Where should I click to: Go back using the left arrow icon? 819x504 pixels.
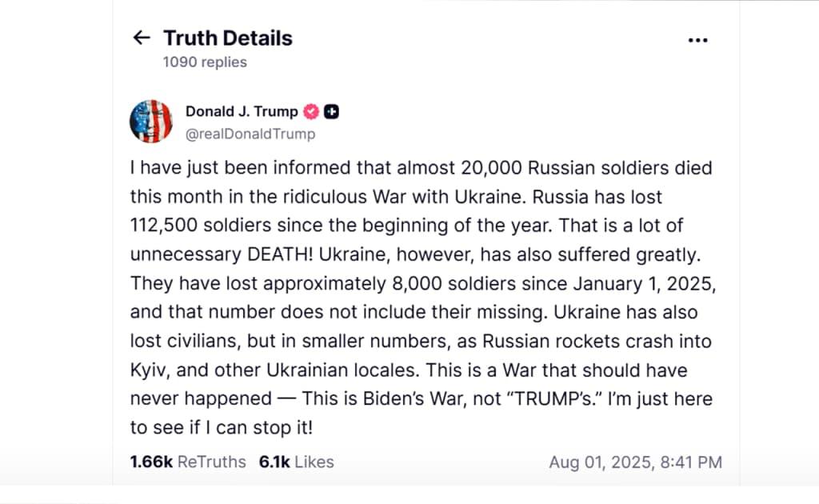[141, 38]
